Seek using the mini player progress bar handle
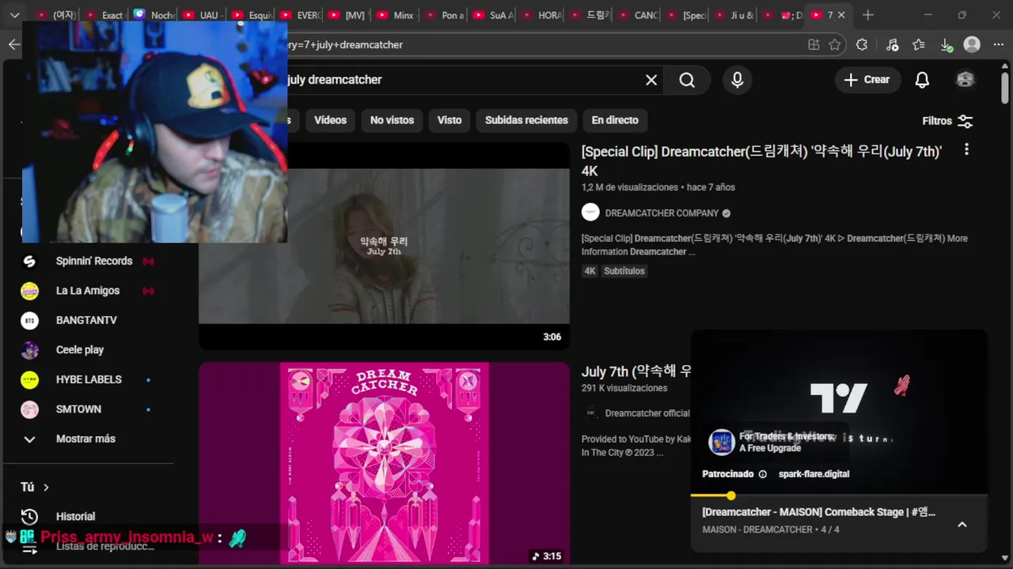This screenshot has width=1013, height=569. tap(730, 496)
